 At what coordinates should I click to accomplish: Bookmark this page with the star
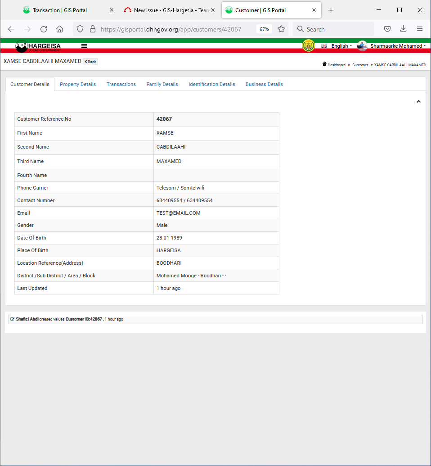point(281,29)
